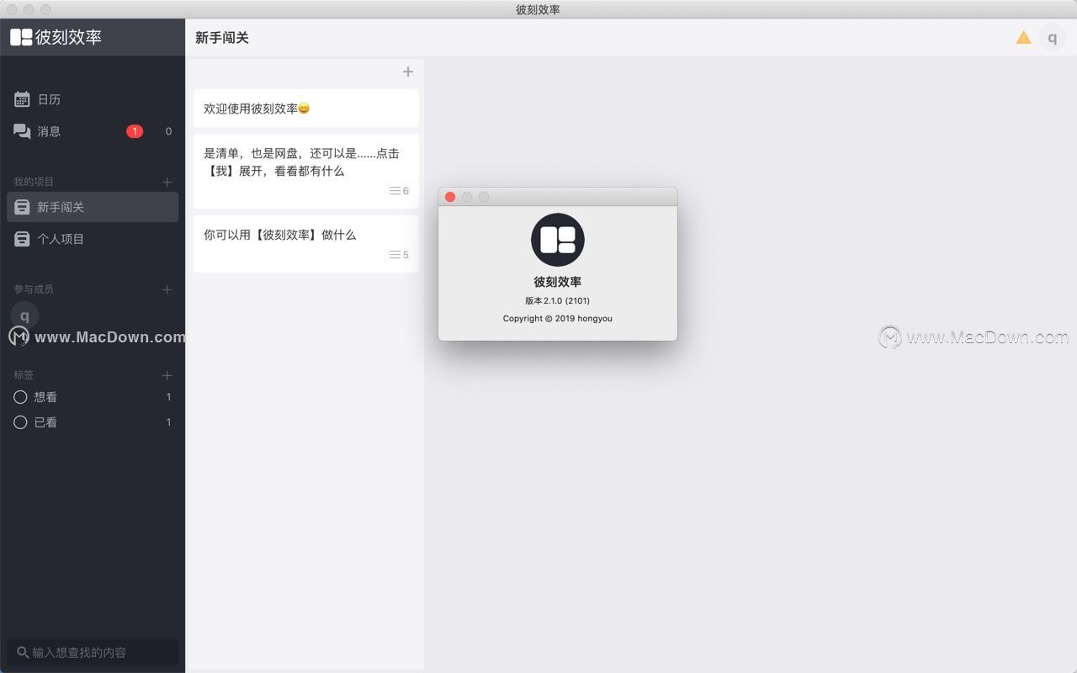The width and height of the screenshot is (1077, 673).
Task: Add a member under 参与成员
Action: tap(167, 289)
